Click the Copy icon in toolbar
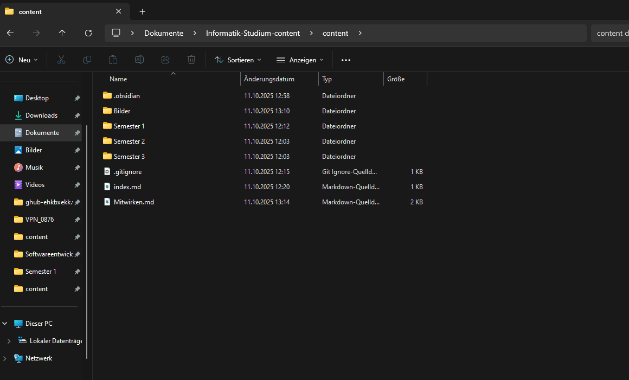This screenshot has height=380, width=629. click(x=87, y=60)
